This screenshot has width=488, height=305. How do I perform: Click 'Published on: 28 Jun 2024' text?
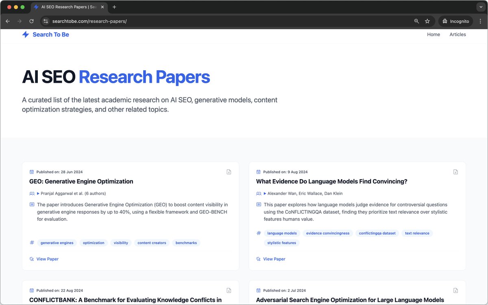point(59,172)
